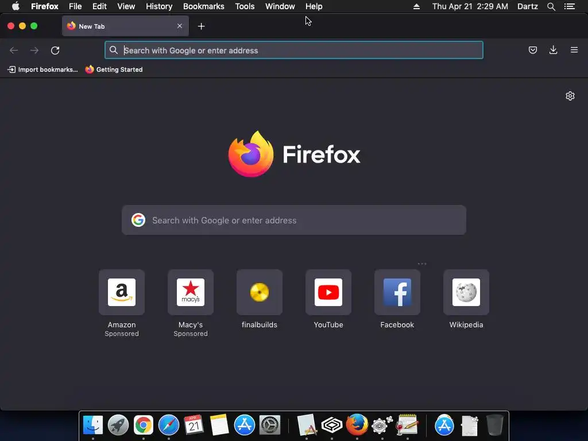Click Import bookmarks in bookmarks toolbar
588x441 pixels.
coord(42,69)
